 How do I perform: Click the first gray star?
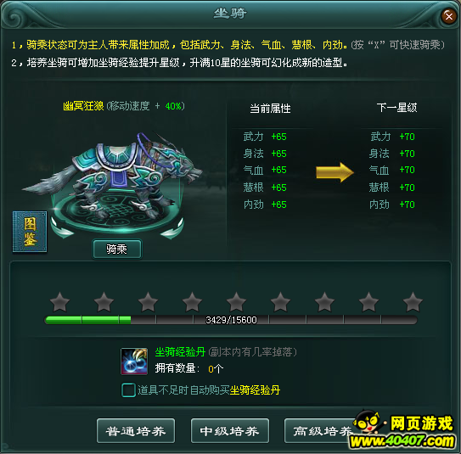(59, 302)
